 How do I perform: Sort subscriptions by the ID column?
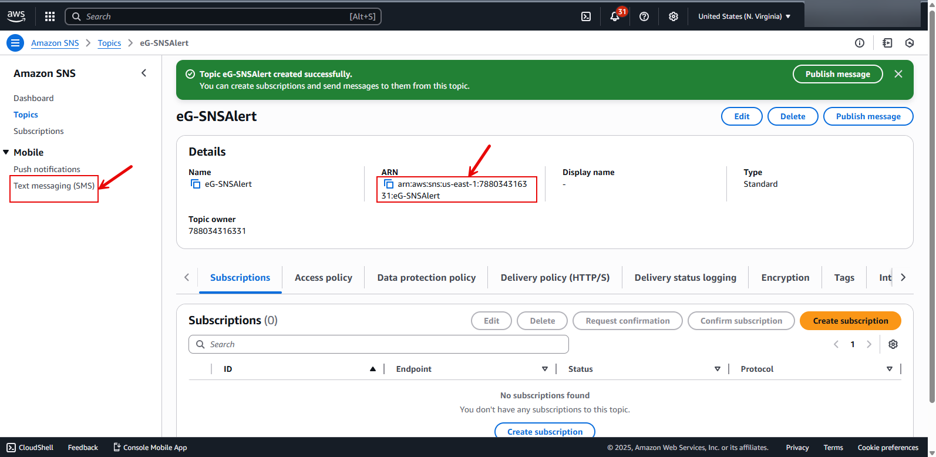[372, 369]
